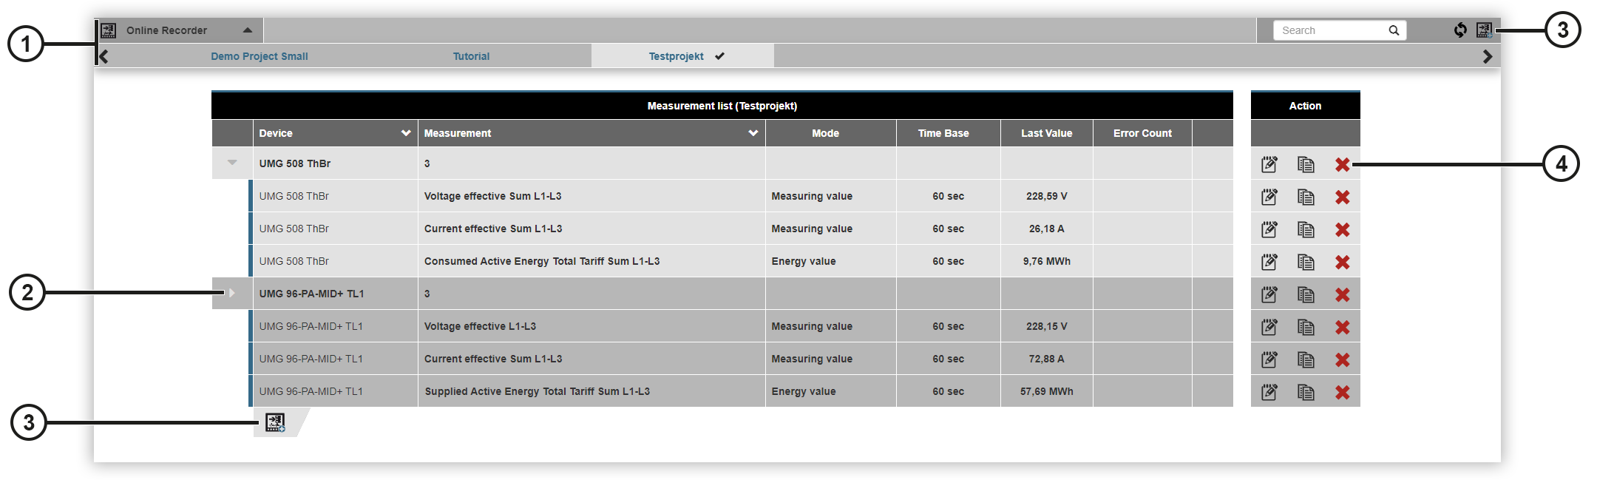
Task: Delete the Voltage effective L1-L3 measurement
Action: click(x=1343, y=328)
